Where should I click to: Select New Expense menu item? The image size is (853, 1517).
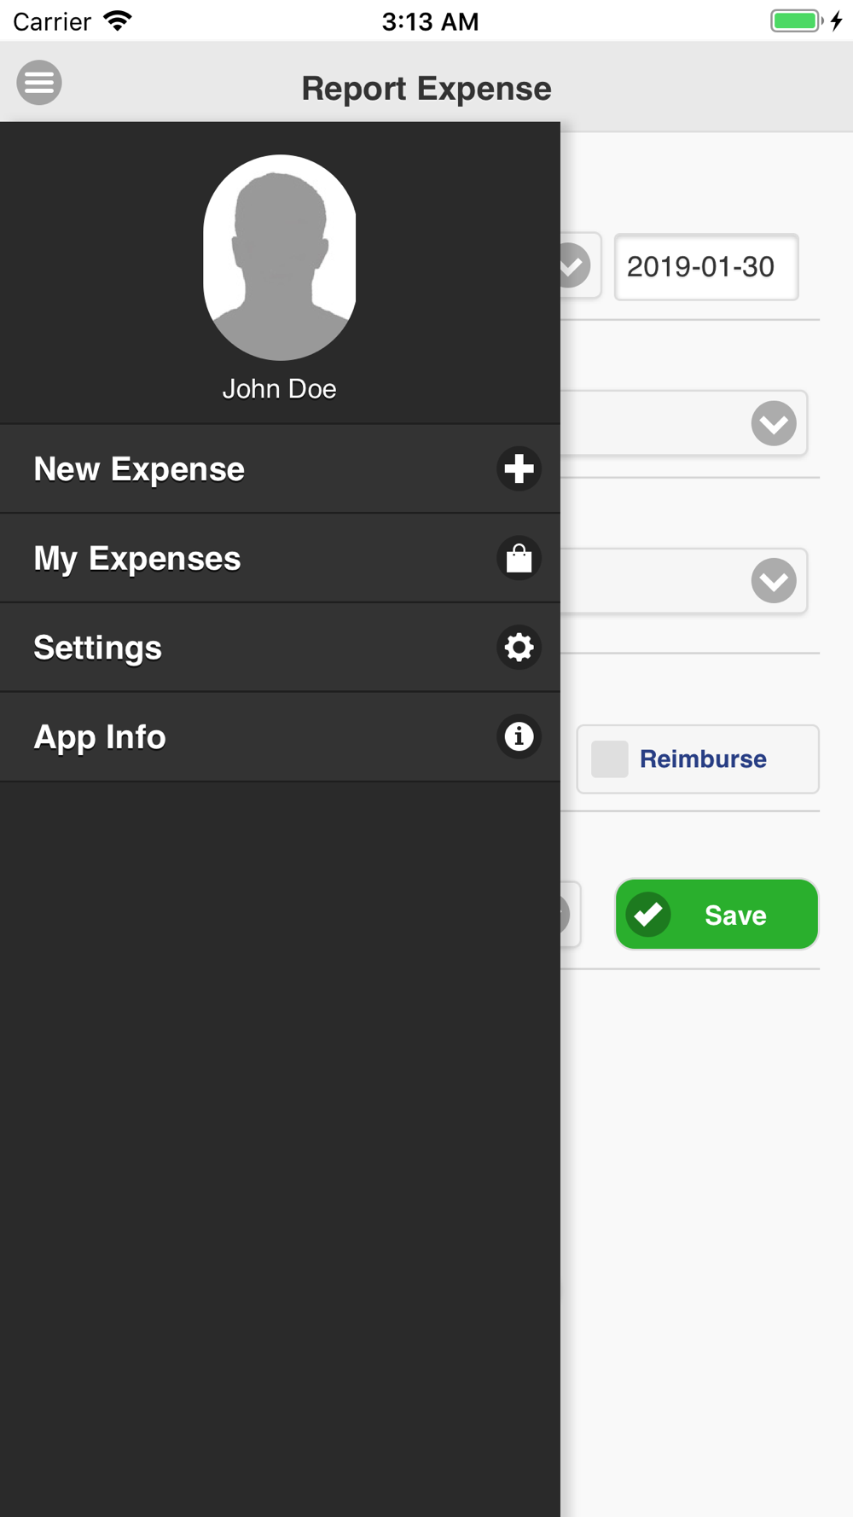tap(280, 469)
